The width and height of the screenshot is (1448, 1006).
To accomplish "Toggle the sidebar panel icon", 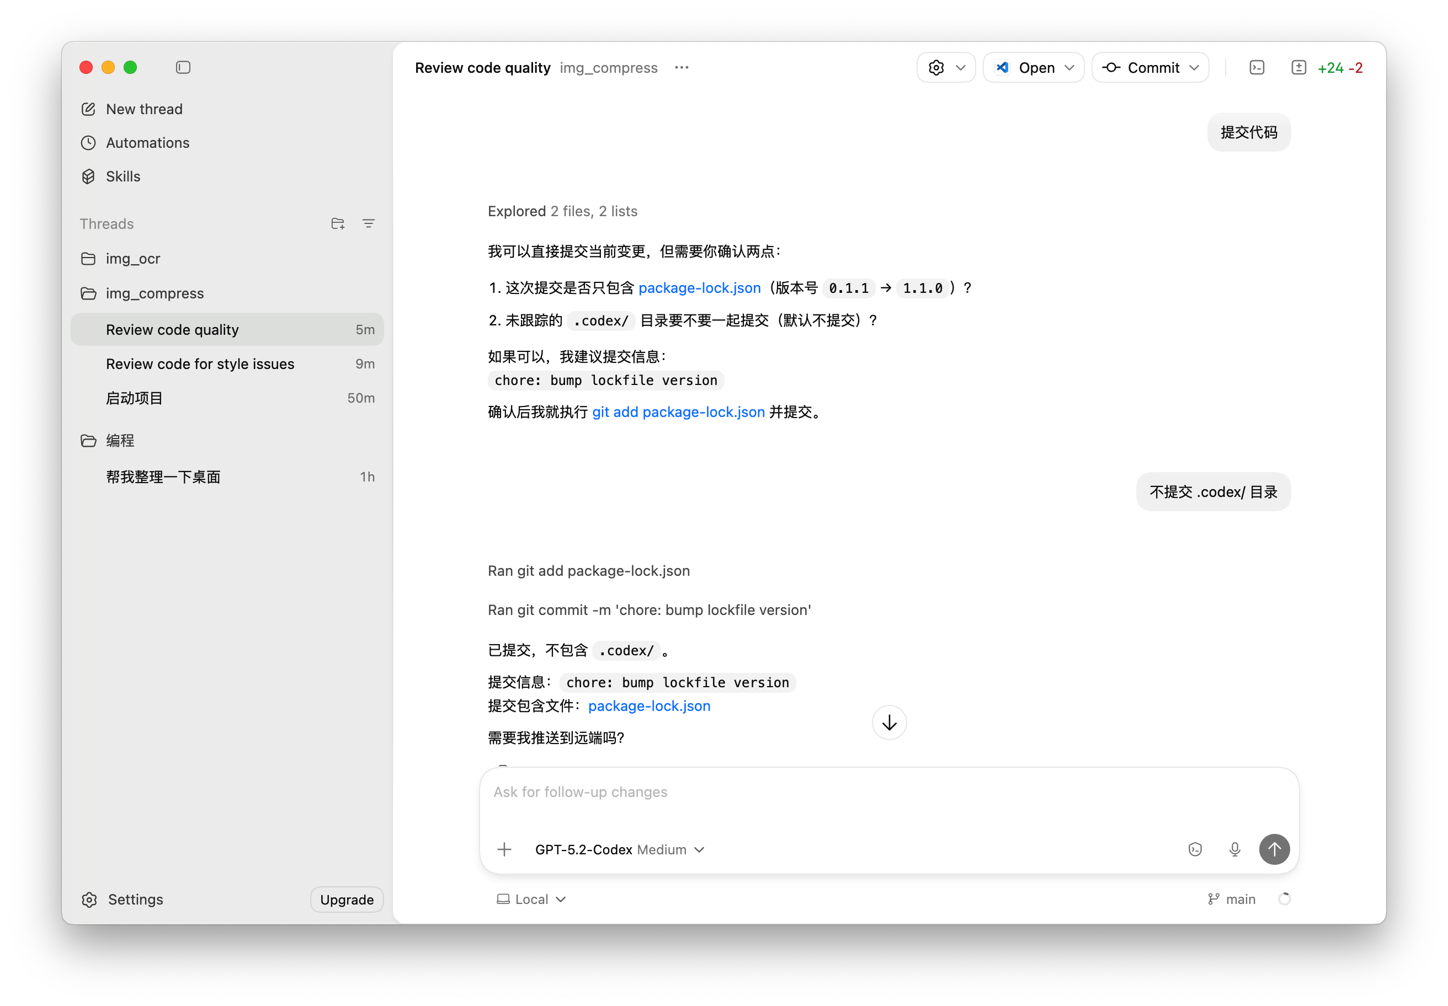I will point(183,67).
